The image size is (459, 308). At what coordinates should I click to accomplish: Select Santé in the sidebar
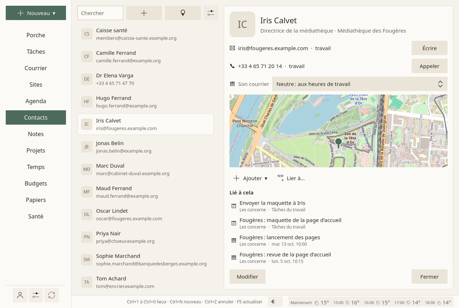tap(36, 216)
